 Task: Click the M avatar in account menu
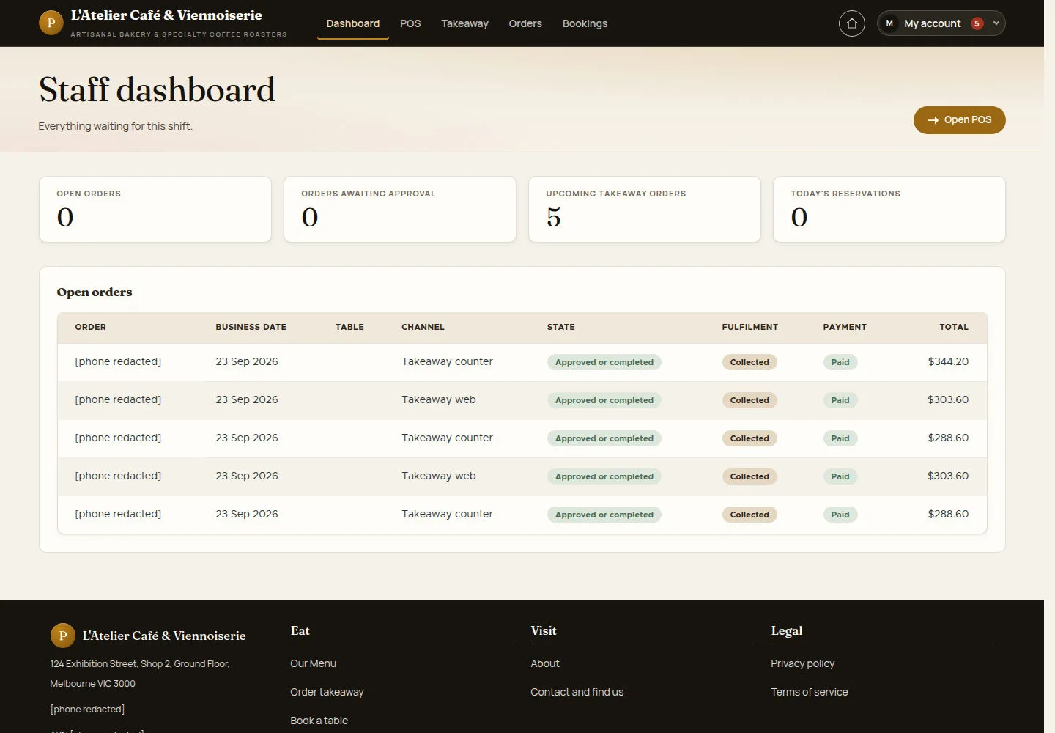click(x=889, y=23)
